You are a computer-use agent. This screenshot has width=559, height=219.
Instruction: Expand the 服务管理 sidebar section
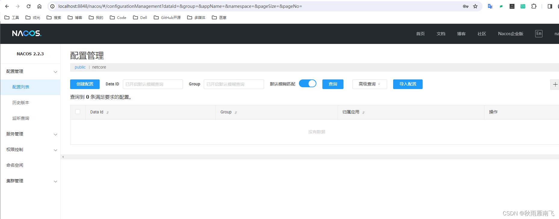coord(30,134)
